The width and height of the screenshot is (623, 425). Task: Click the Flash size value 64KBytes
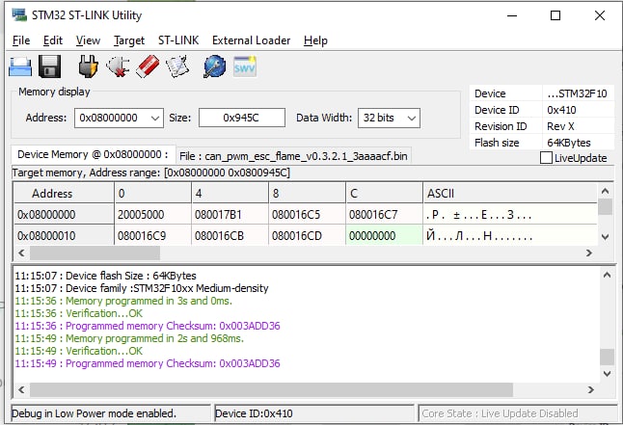tap(569, 143)
